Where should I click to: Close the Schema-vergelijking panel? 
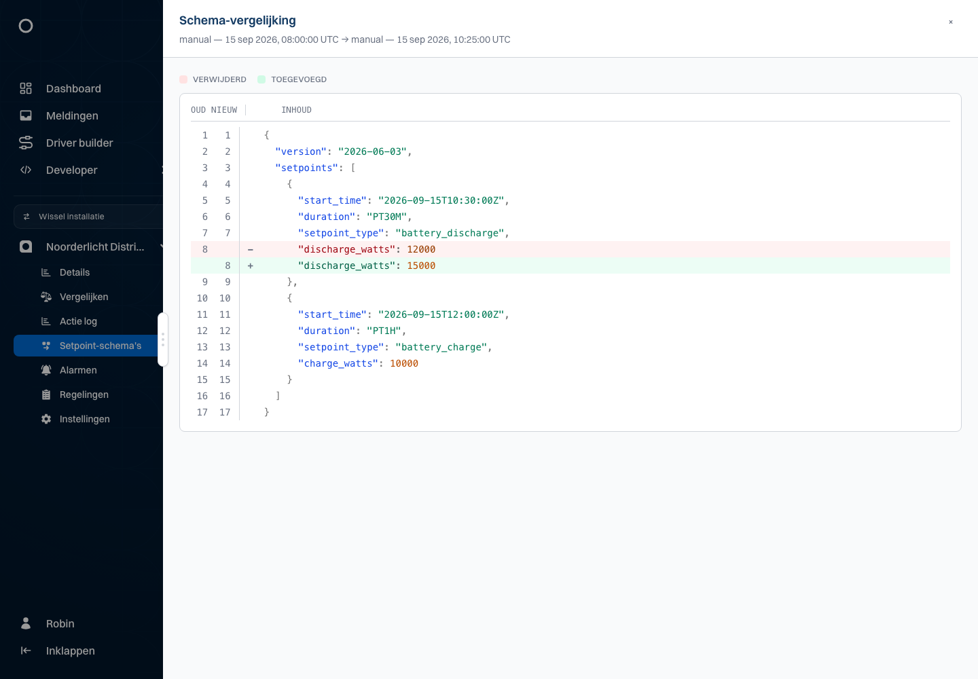tap(951, 22)
